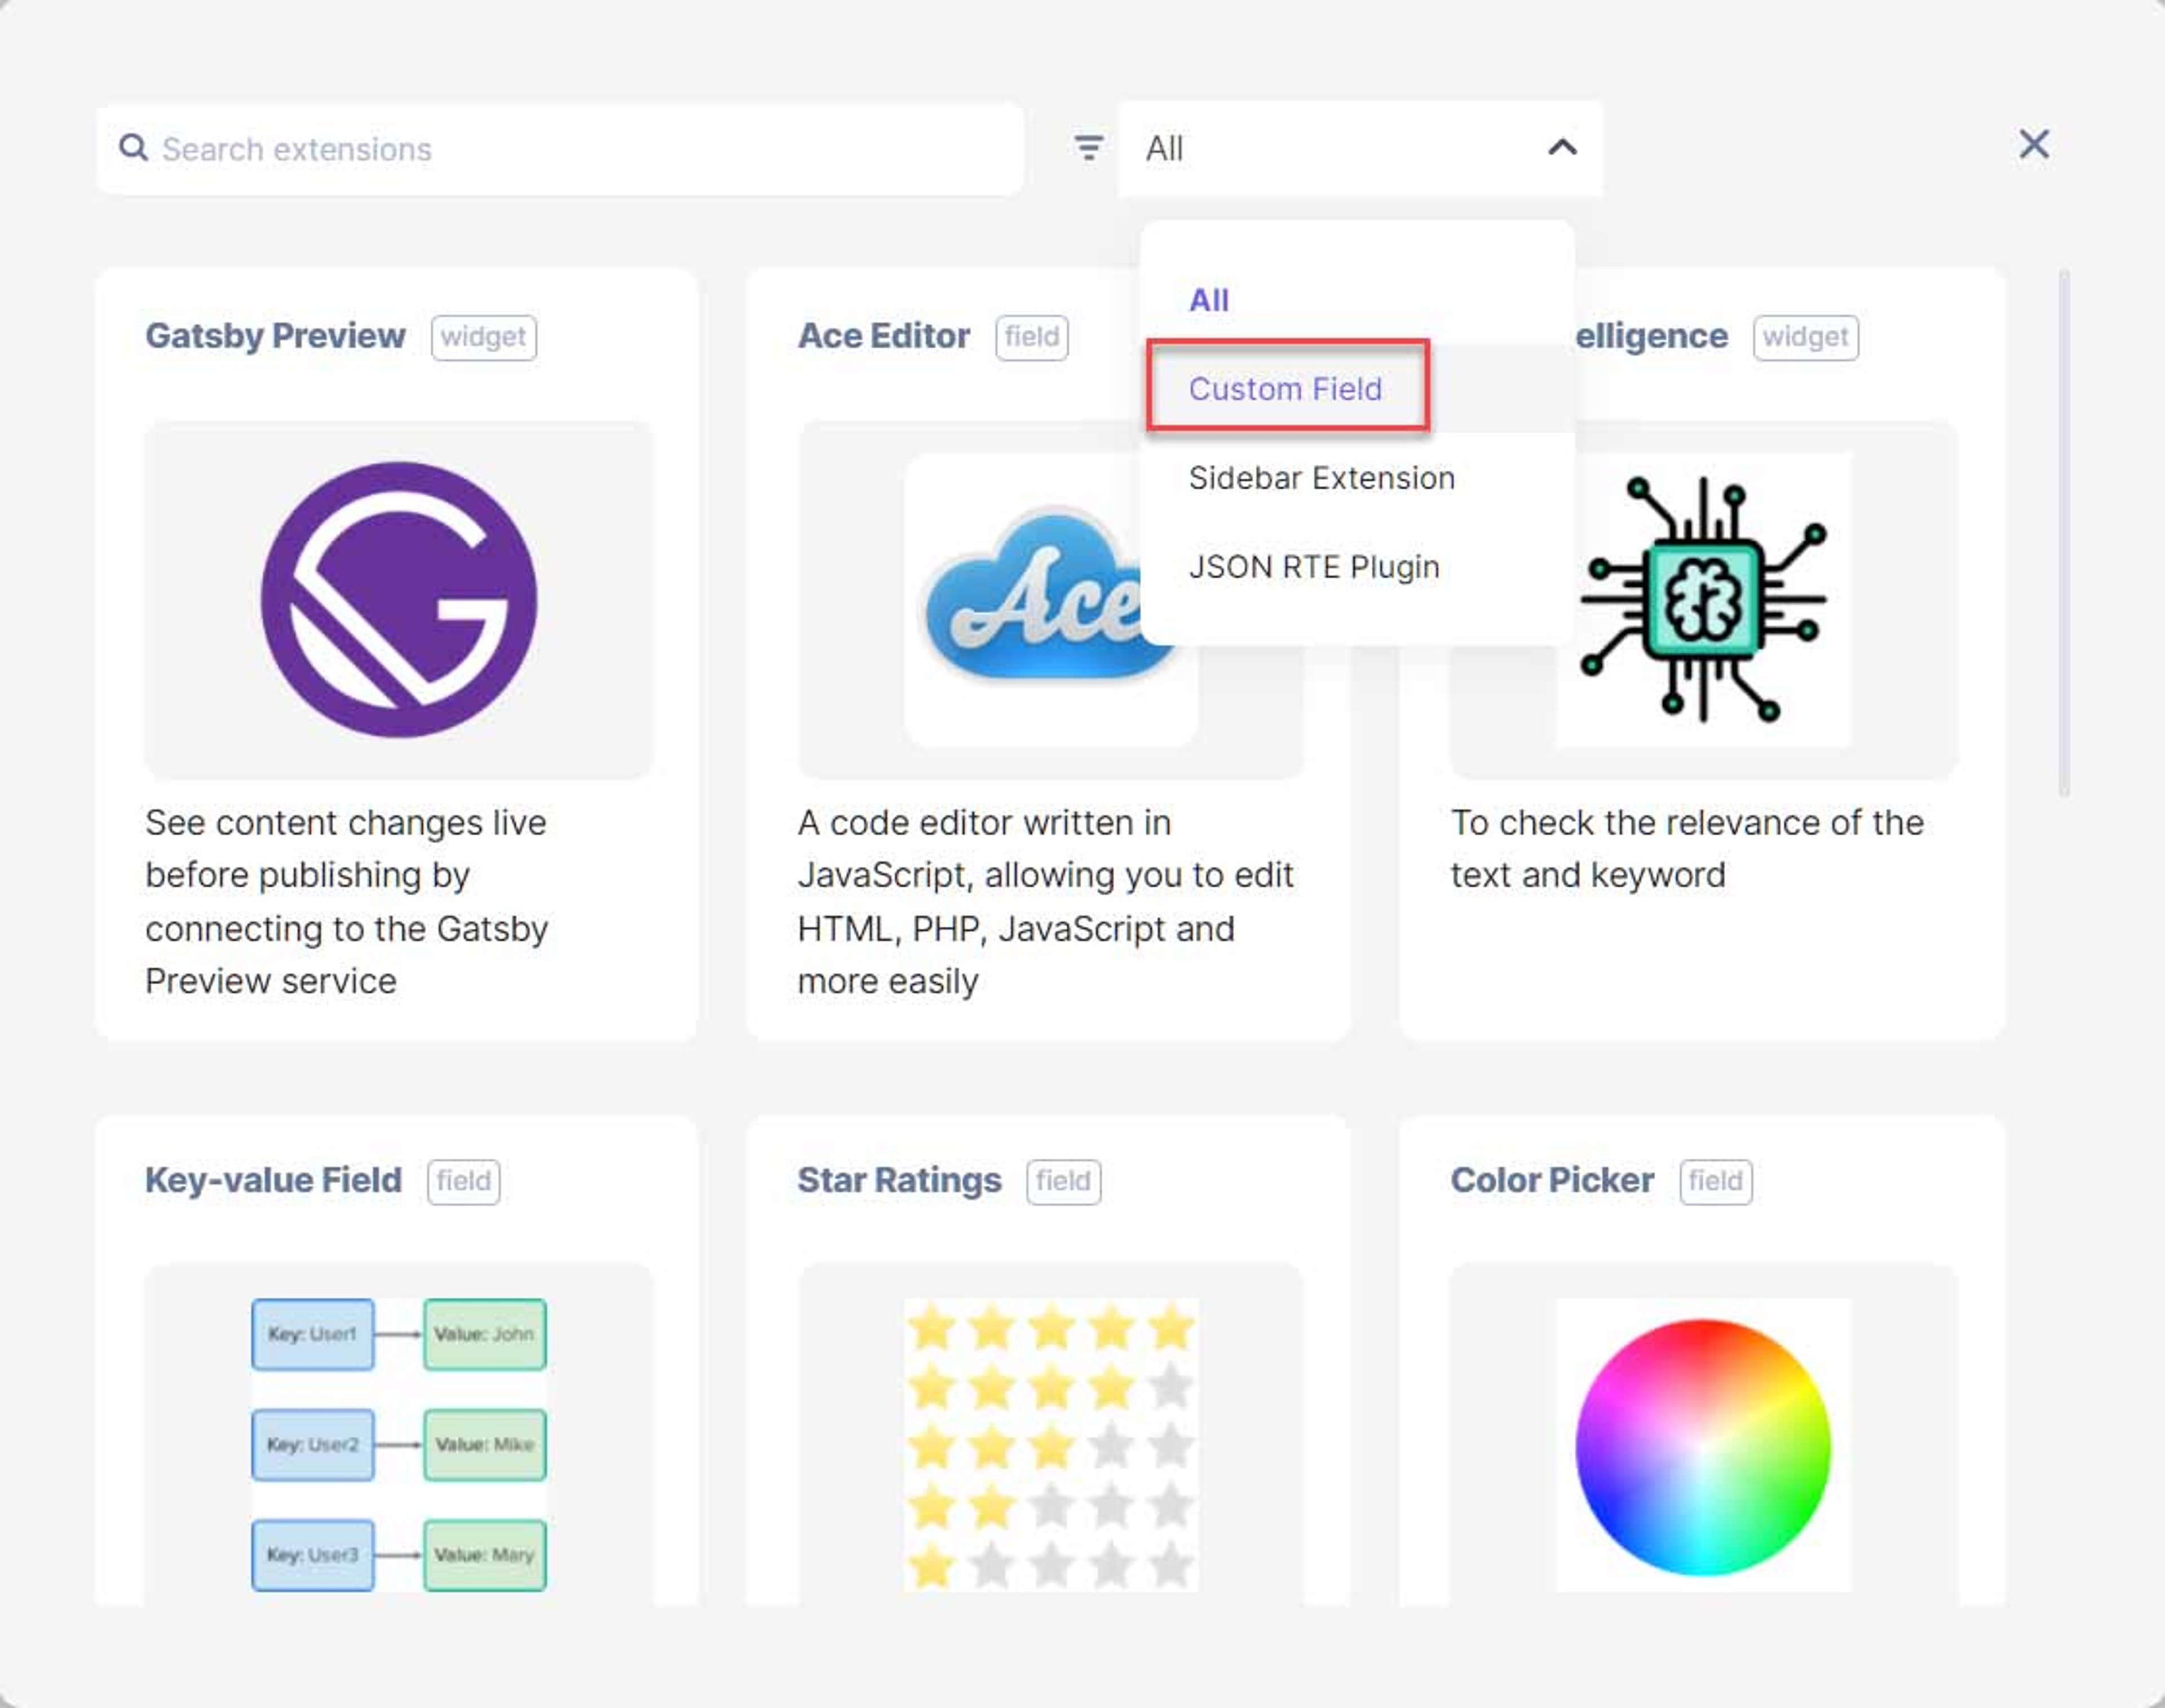Click the dropdown chevron arrow
Viewport: 2165px width, 1708px height.
pyautogui.click(x=1562, y=148)
